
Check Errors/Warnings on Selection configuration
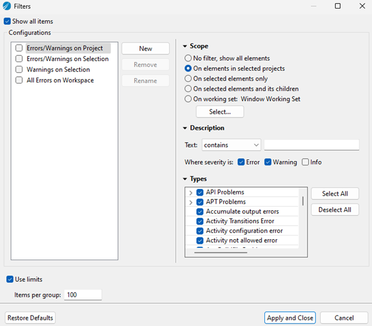coord(19,58)
